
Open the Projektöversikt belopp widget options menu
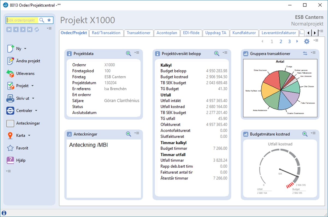(225, 53)
